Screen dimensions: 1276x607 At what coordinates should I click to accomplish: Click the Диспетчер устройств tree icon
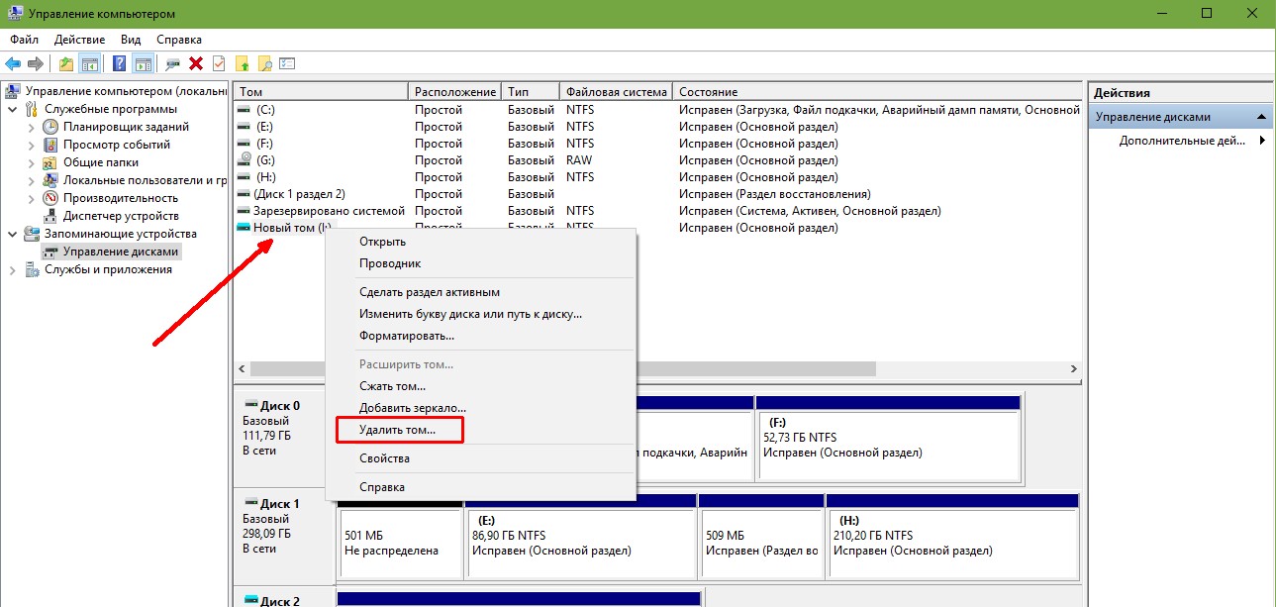click(x=50, y=216)
